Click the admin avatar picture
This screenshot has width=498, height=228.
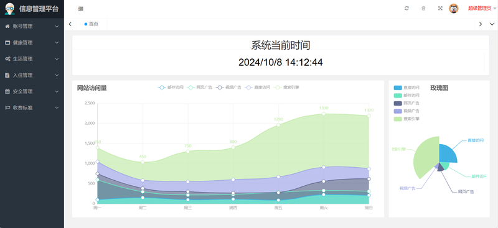[454, 8]
